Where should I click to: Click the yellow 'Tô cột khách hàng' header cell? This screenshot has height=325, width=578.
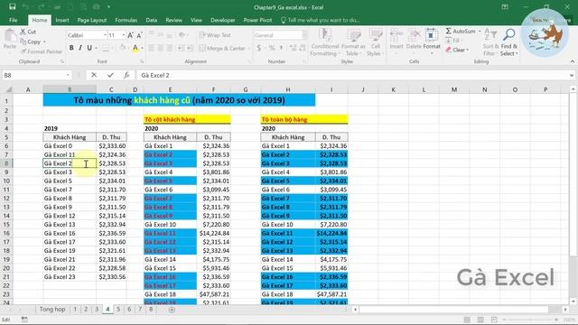coord(187,119)
